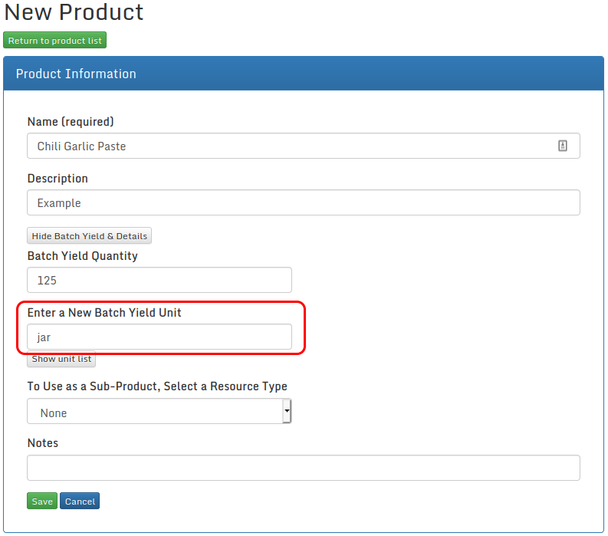Image resolution: width=608 pixels, height=536 pixels.
Task: Click the batch yield unit field containing jar
Action: [159, 337]
